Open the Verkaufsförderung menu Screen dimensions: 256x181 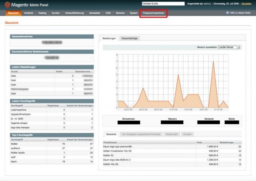74,13
